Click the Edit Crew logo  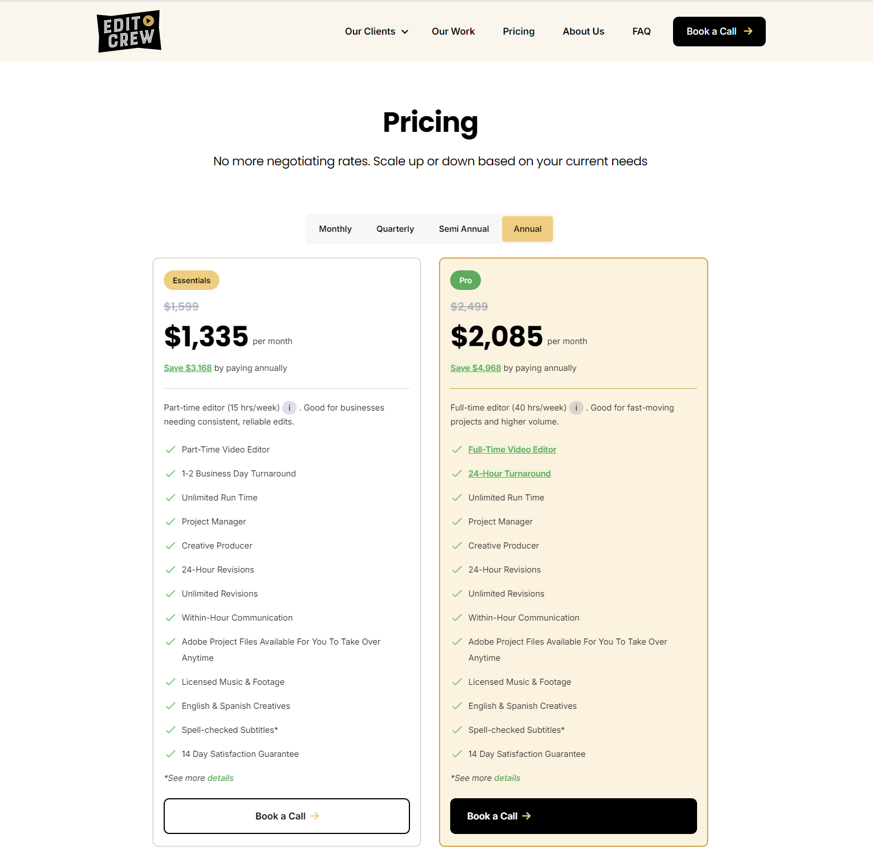click(129, 31)
